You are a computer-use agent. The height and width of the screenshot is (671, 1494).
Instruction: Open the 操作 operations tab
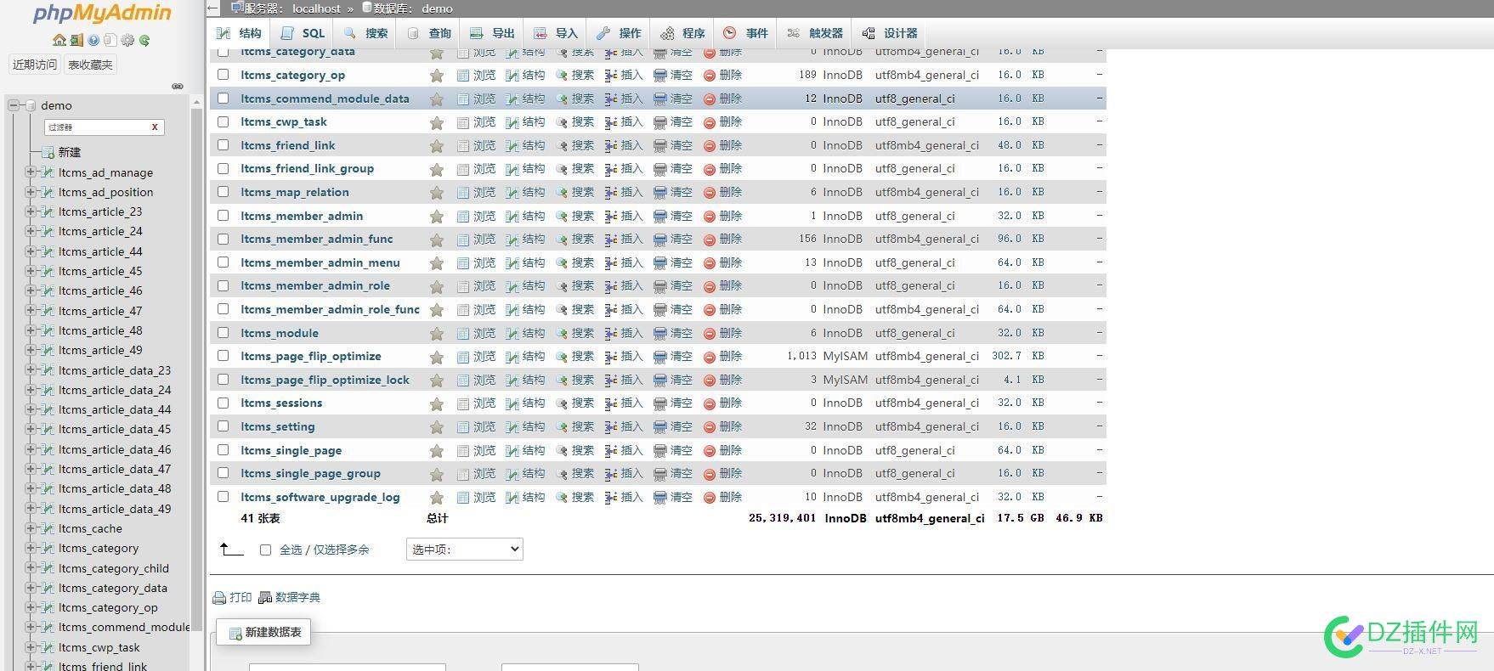click(x=620, y=33)
